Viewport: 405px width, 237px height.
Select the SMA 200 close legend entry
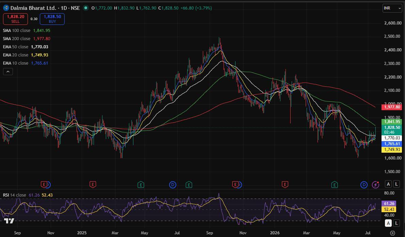[27, 38]
